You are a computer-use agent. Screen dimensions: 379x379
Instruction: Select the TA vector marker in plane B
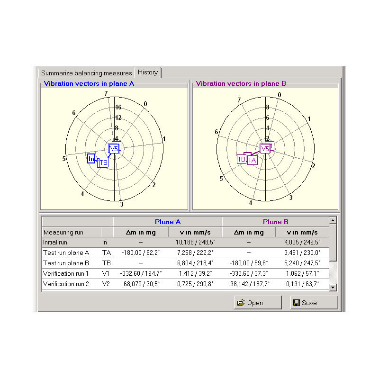252,160
